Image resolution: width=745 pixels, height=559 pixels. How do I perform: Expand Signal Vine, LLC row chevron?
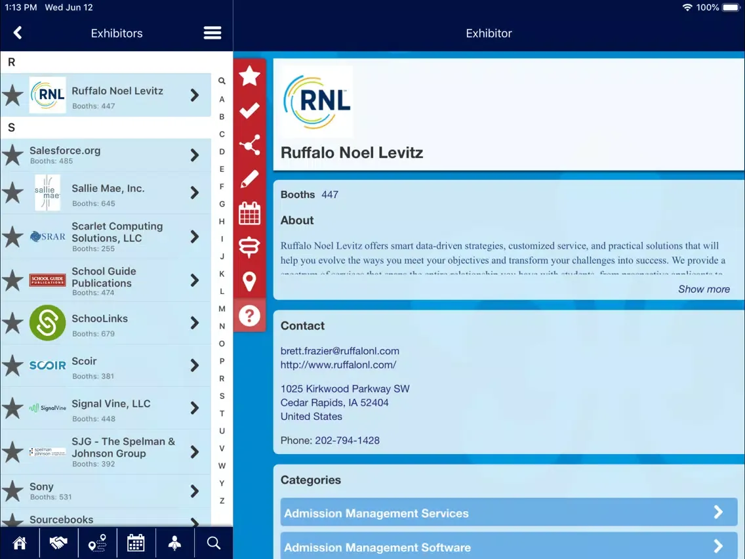(x=194, y=408)
